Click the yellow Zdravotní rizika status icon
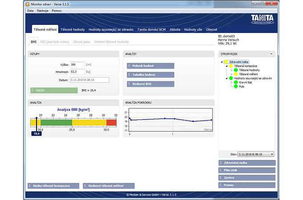Screen dimensions: 303x200 point(226,62)
